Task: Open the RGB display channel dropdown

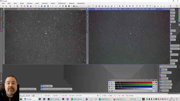Action: click(x=81, y=6)
